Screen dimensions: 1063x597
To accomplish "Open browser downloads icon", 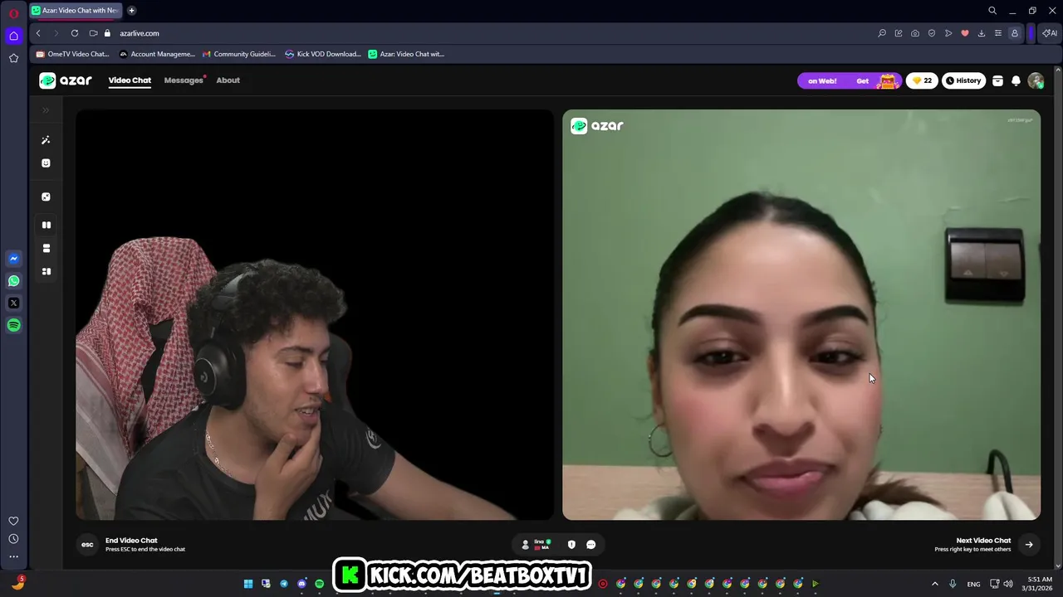I will click(982, 33).
